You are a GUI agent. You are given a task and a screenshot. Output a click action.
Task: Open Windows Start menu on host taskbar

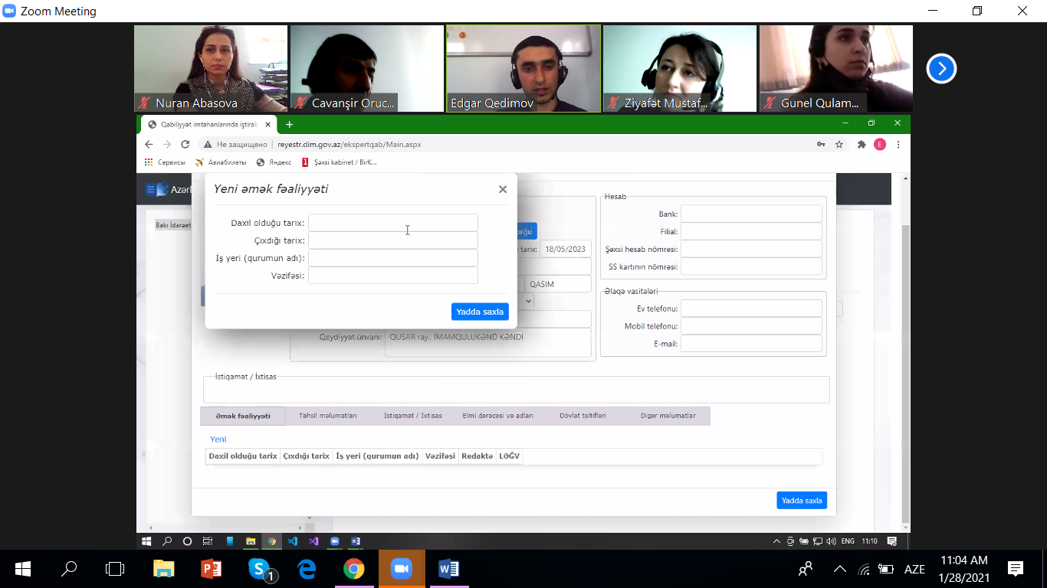[22, 569]
